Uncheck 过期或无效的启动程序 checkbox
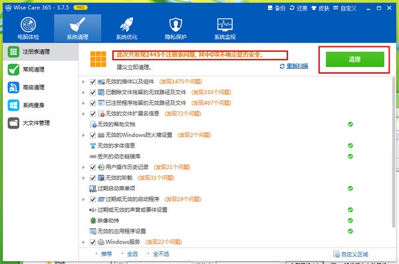399x264 pixels. (x=92, y=199)
